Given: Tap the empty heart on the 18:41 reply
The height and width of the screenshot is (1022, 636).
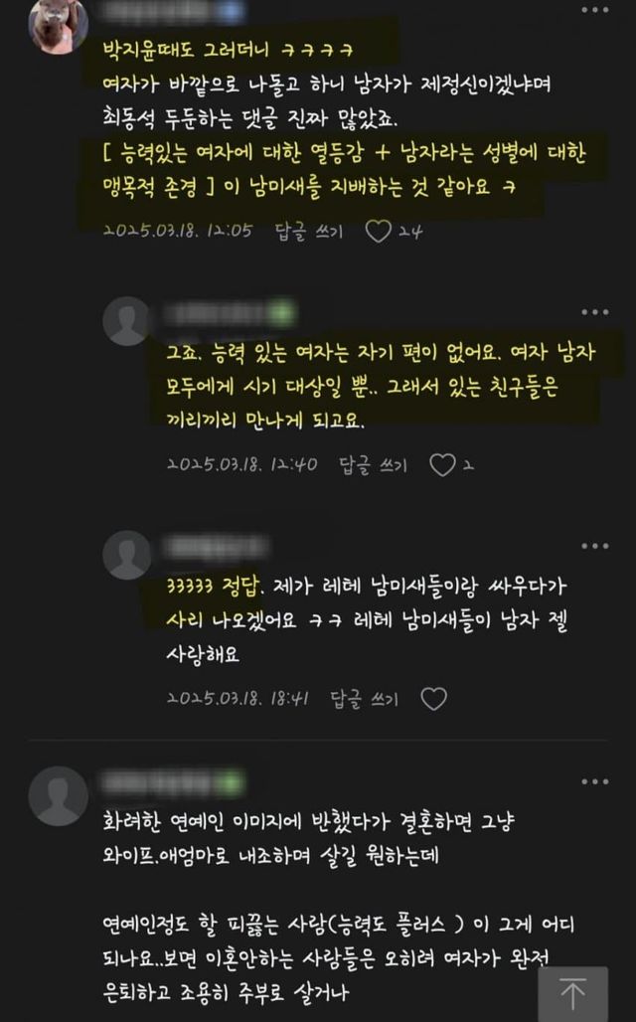Looking at the screenshot, I should [x=434, y=699].
